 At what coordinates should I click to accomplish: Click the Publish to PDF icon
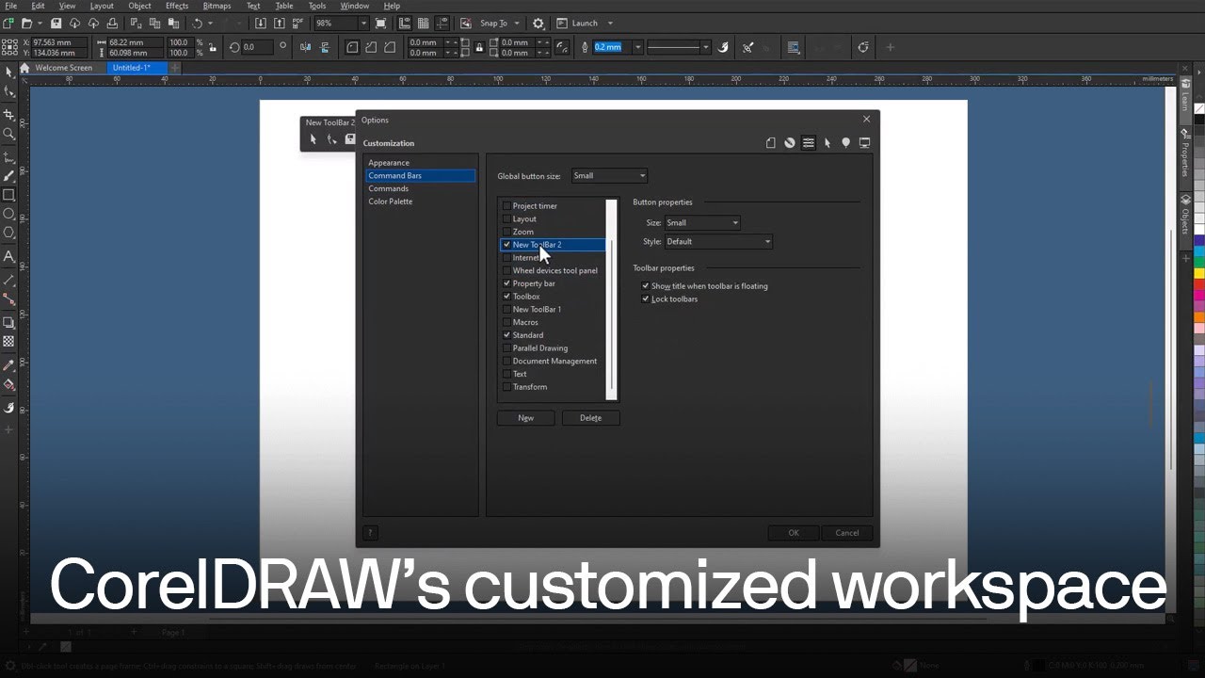(x=299, y=23)
